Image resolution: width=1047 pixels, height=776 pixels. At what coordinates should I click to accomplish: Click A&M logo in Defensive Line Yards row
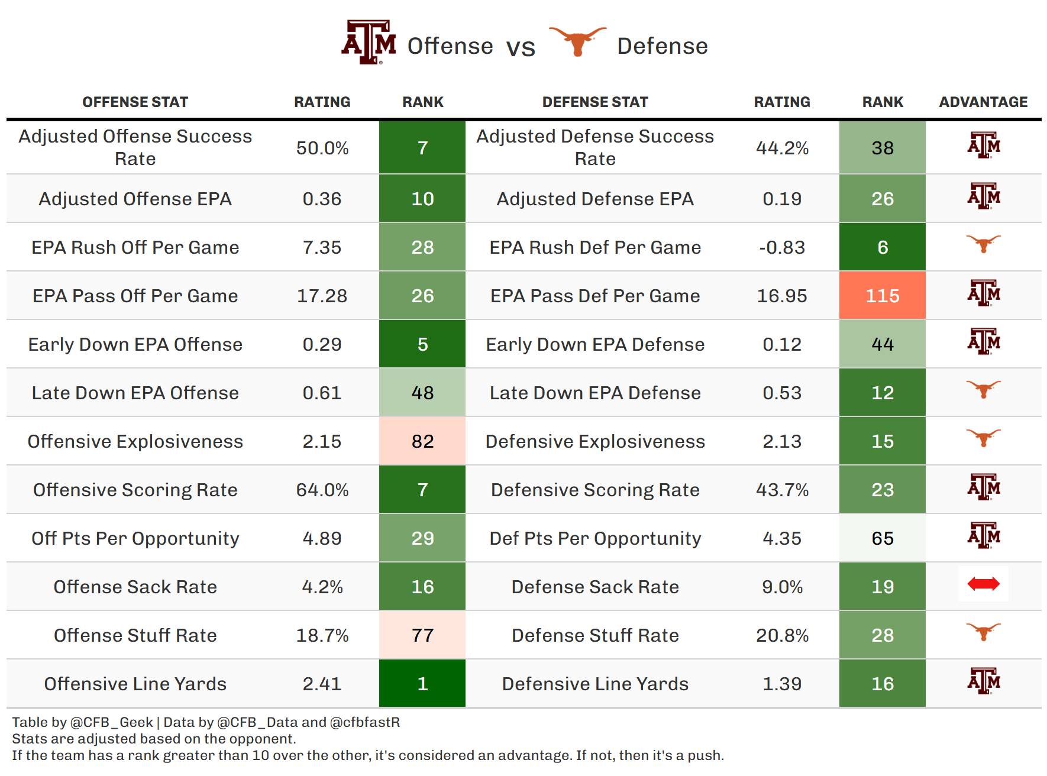pyautogui.click(x=983, y=681)
